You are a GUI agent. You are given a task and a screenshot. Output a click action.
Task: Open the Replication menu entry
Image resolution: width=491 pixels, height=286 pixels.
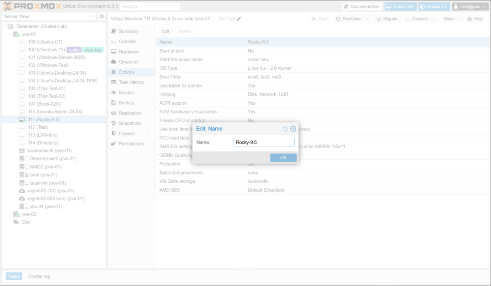click(130, 113)
